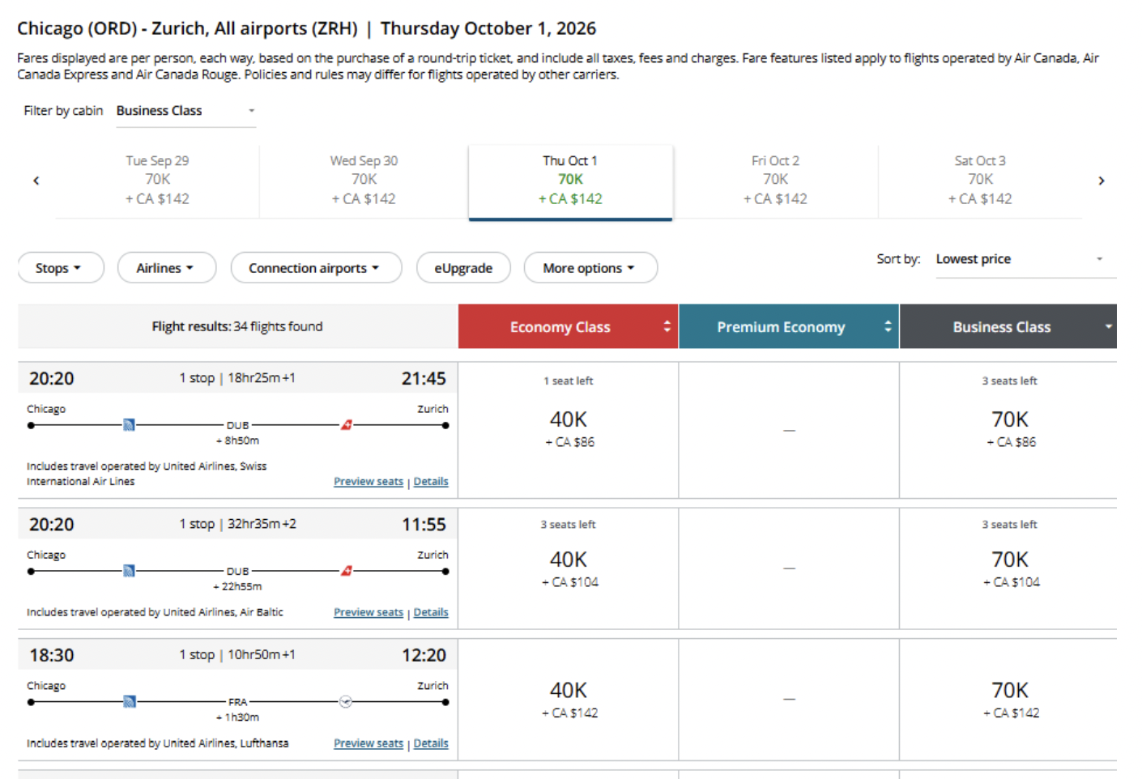Select the Fri Oct 2 date tab
Screen dimensions: 1142x779
[775, 180]
